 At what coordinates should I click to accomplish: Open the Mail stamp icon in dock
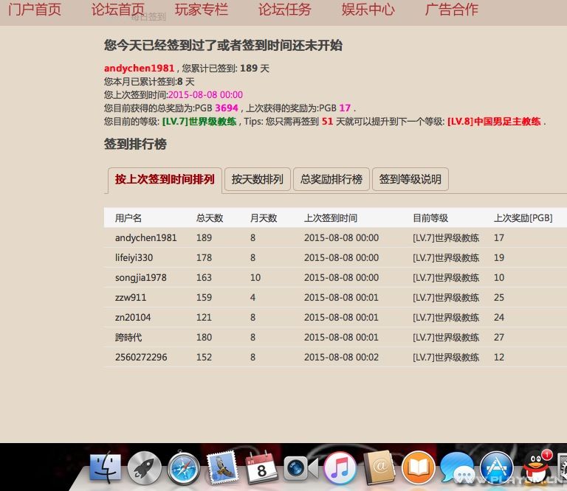(x=222, y=468)
